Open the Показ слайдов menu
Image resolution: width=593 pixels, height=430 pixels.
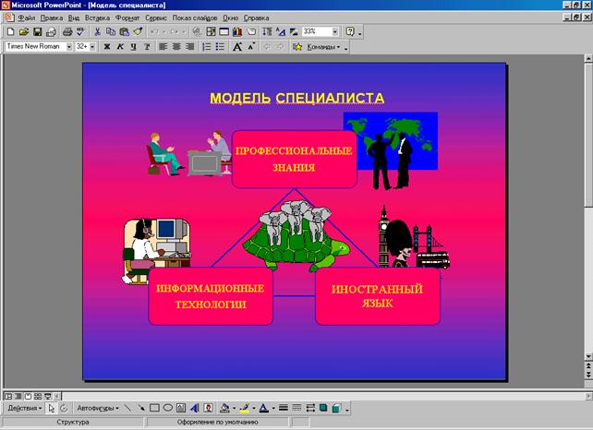(195, 18)
